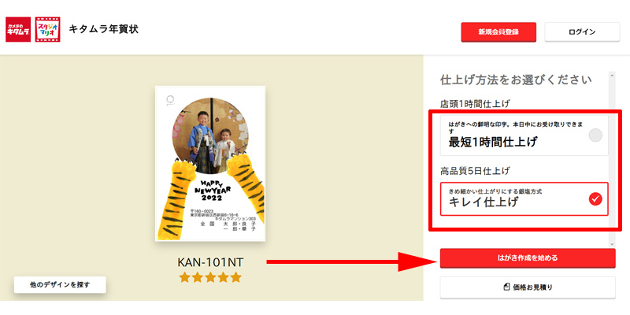The height and width of the screenshot is (315, 630).
Task: Click the scroll-down arrow in finish panel
Action: point(612,244)
